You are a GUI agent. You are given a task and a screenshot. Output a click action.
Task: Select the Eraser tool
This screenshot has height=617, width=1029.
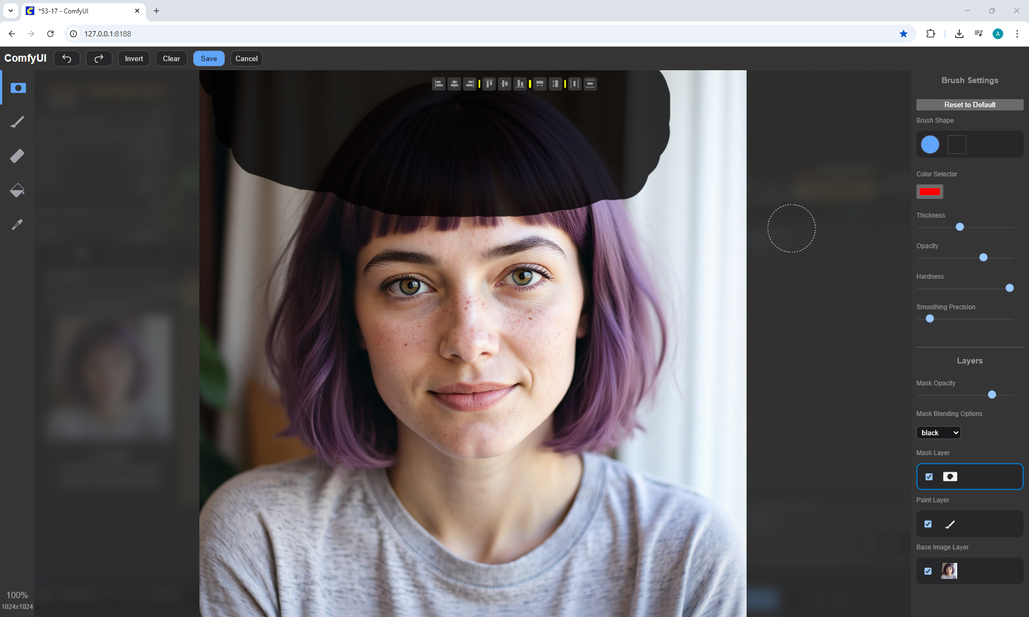[x=18, y=156]
